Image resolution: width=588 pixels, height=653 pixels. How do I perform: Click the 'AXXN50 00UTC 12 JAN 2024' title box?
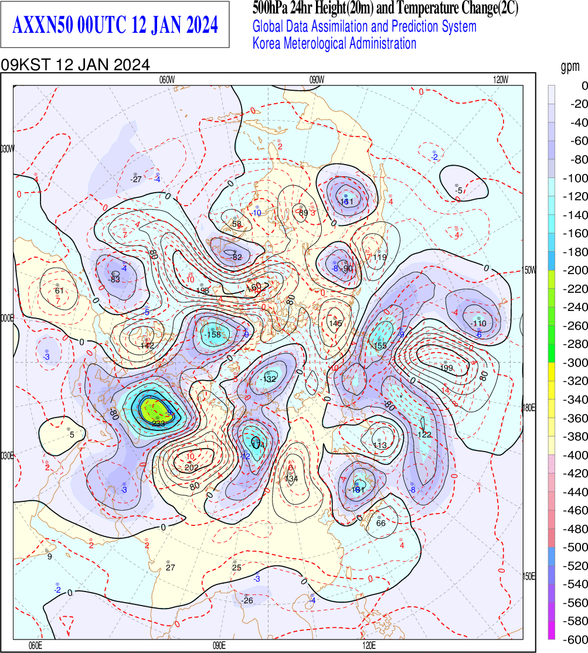pos(115,25)
